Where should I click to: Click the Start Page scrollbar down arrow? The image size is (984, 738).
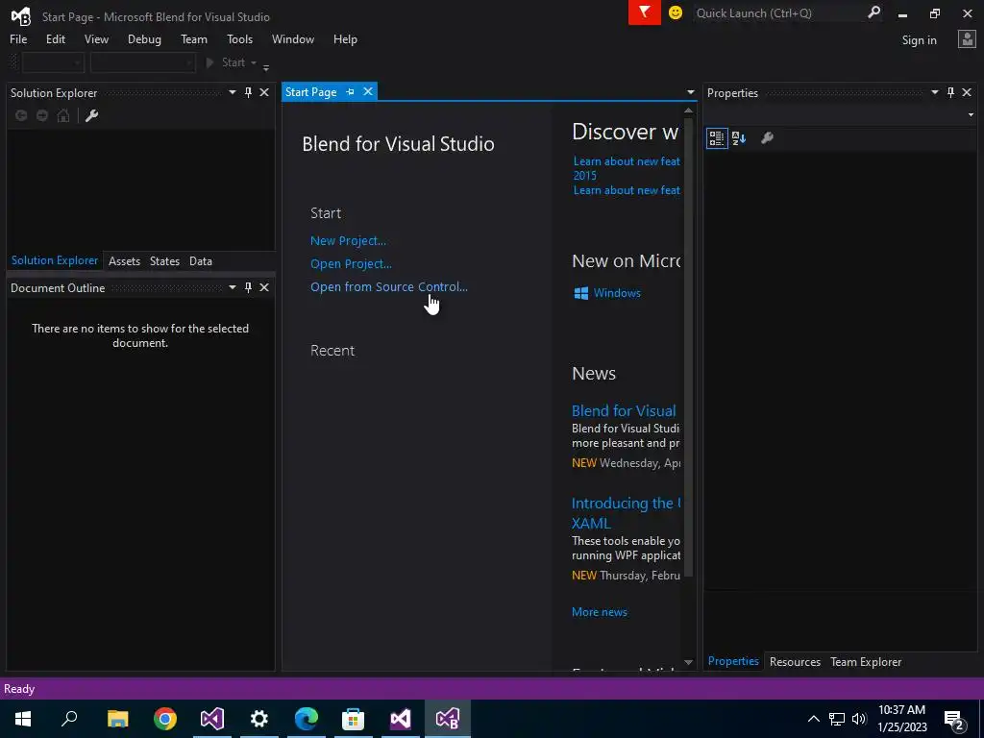[x=688, y=663]
